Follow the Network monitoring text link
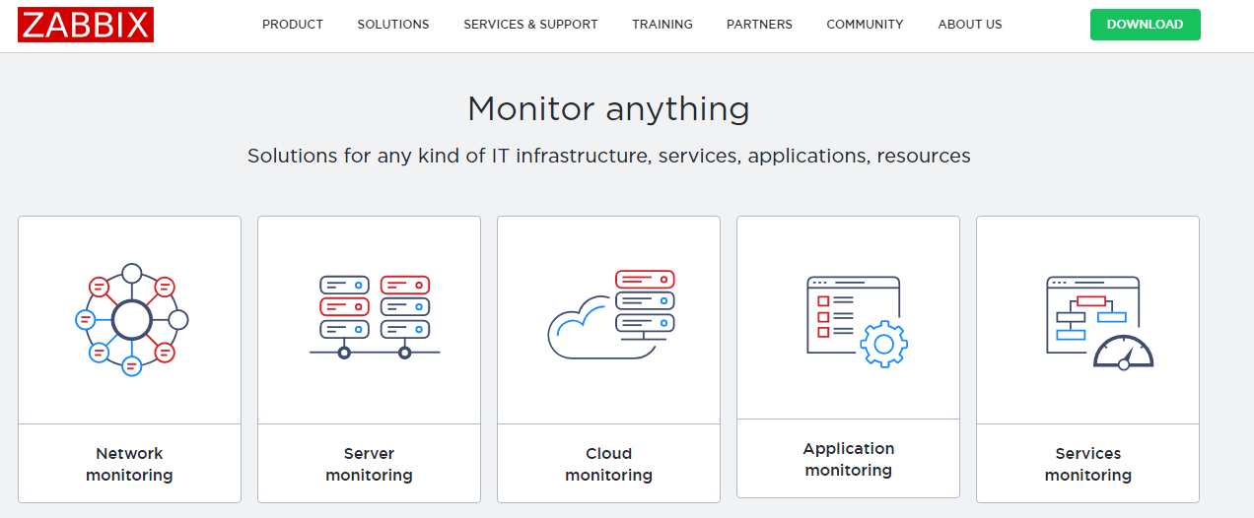This screenshot has width=1254, height=518. (x=129, y=464)
